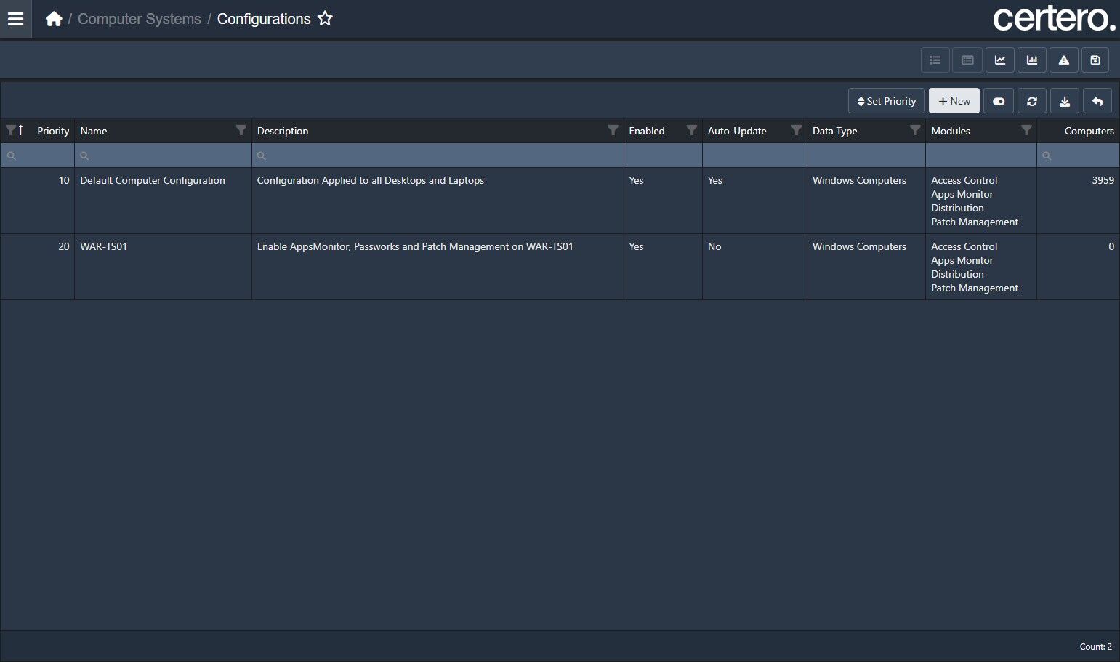Go to the Home icon in breadcrumb
1120x662 pixels.
pyautogui.click(x=54, y=19)
